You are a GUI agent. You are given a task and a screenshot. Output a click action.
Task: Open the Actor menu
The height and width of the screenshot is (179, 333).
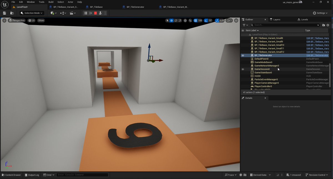(x=70, y=2)
